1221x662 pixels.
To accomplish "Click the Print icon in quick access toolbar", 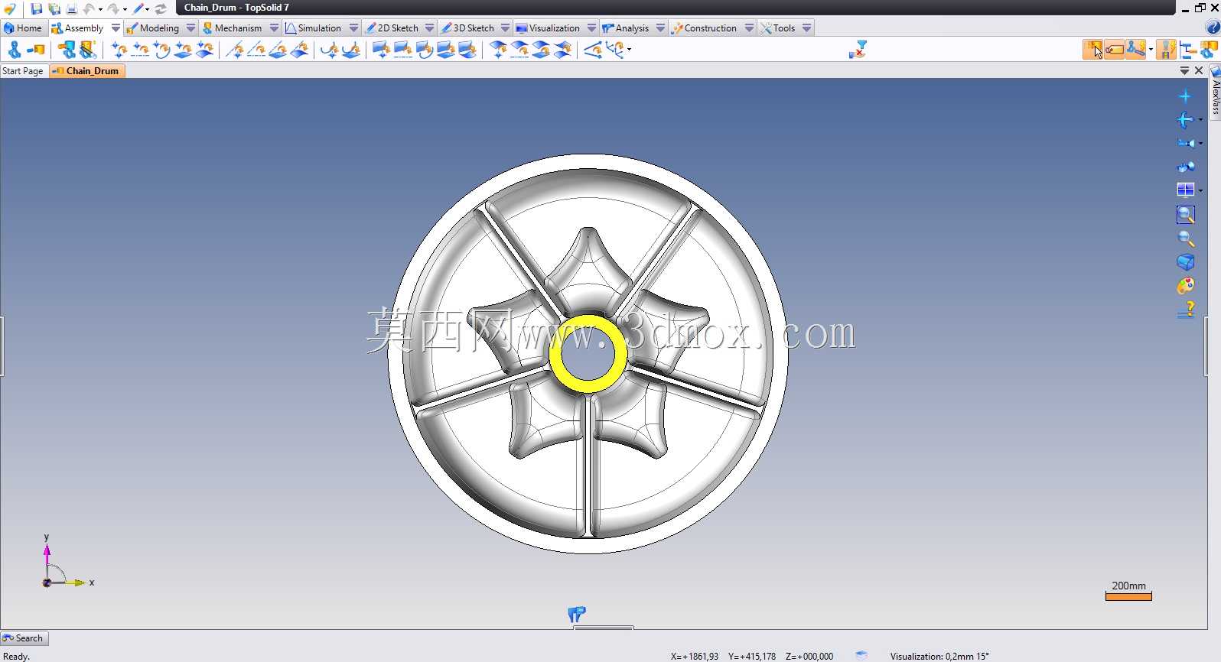I will click(x=71, y=8).
